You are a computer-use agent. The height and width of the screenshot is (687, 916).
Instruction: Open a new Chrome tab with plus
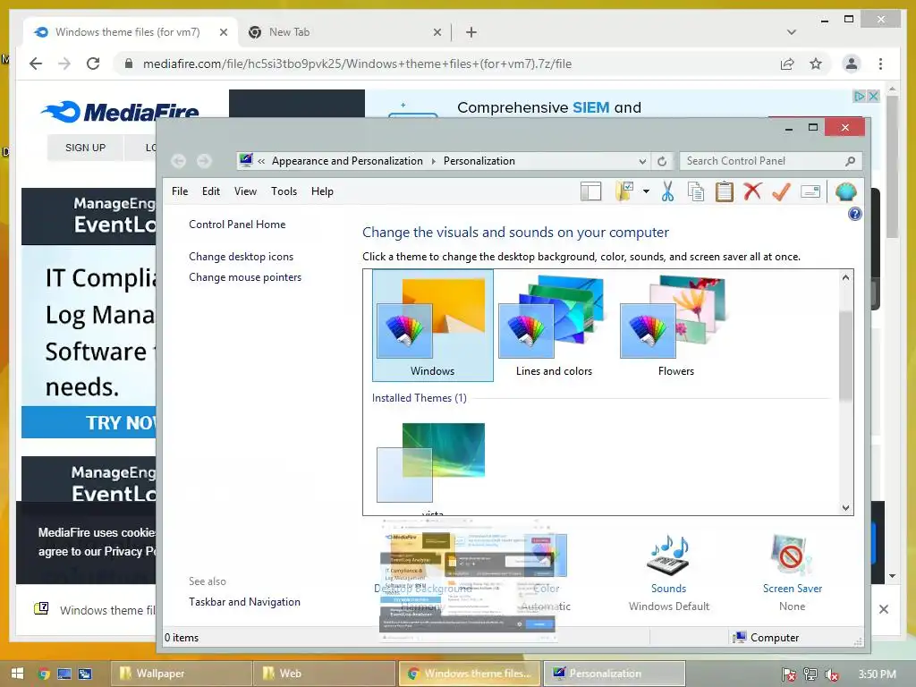471,32
